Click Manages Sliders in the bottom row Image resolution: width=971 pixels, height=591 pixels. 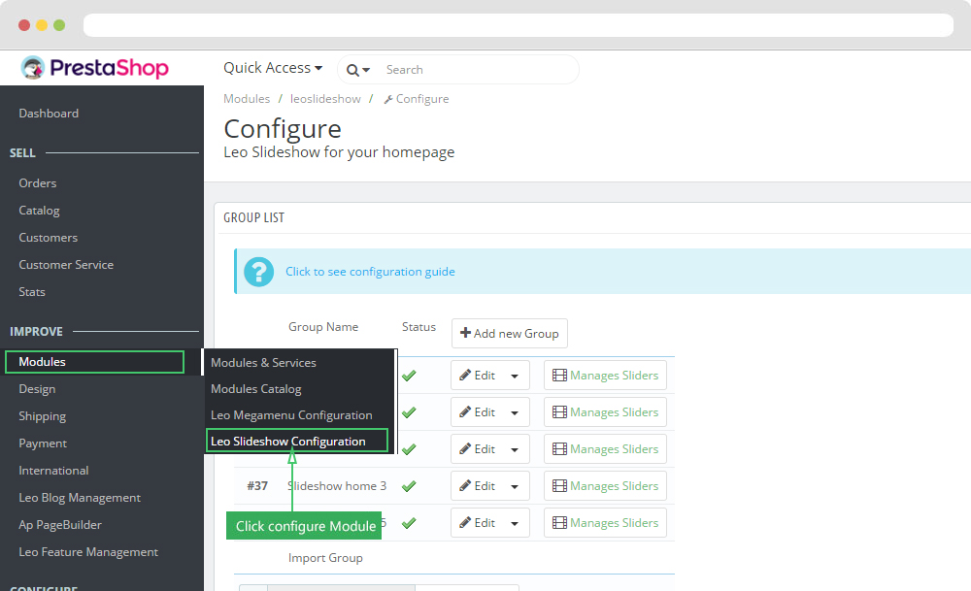(605, 523)
